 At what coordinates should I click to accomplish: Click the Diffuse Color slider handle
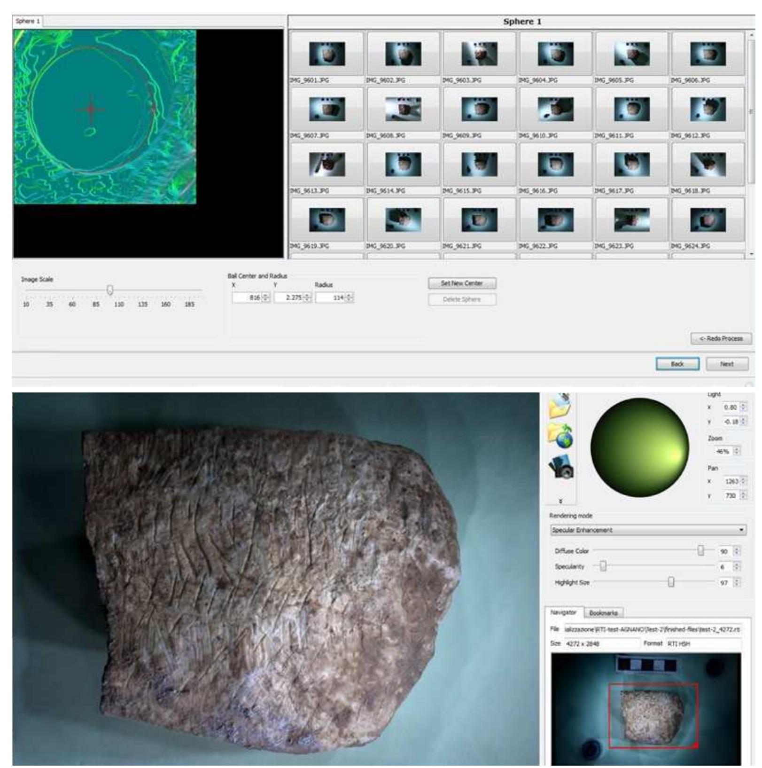pos(700,551)
